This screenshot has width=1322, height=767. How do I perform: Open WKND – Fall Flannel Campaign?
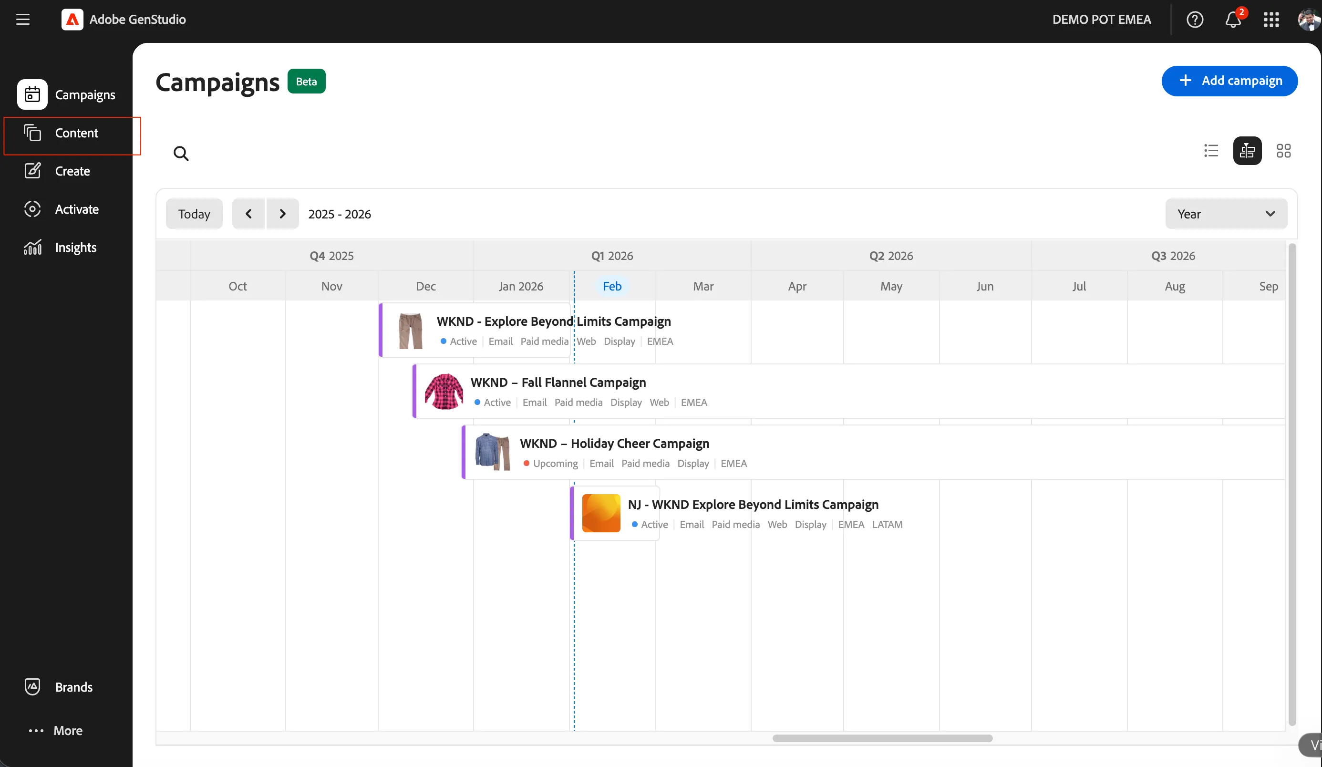(x=558, y=383)
